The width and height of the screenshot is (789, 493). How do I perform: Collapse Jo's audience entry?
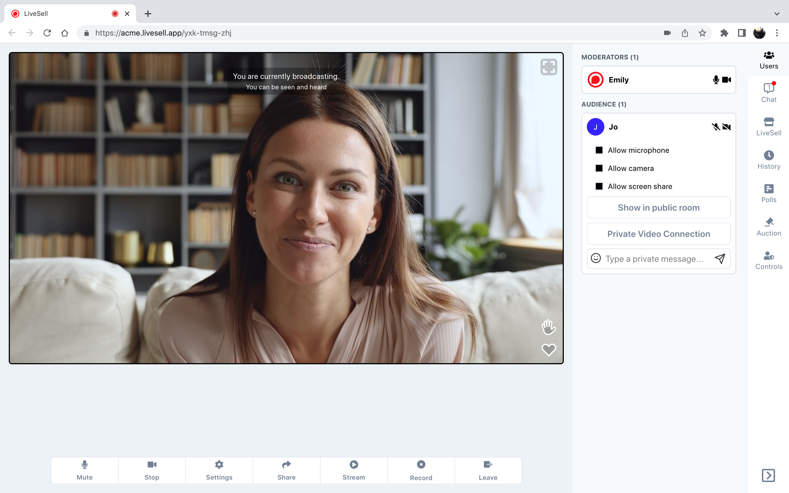tap(659, 127)
